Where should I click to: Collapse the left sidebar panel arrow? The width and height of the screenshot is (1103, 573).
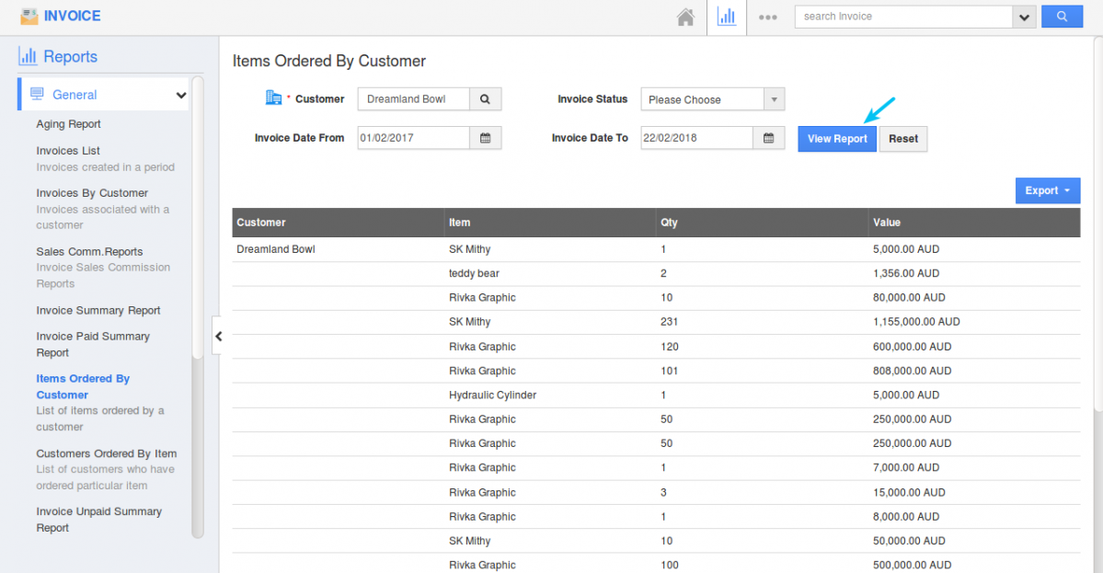coord(218,337)
